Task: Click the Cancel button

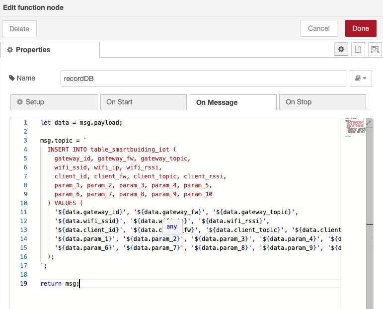Action: pos(319,28)
